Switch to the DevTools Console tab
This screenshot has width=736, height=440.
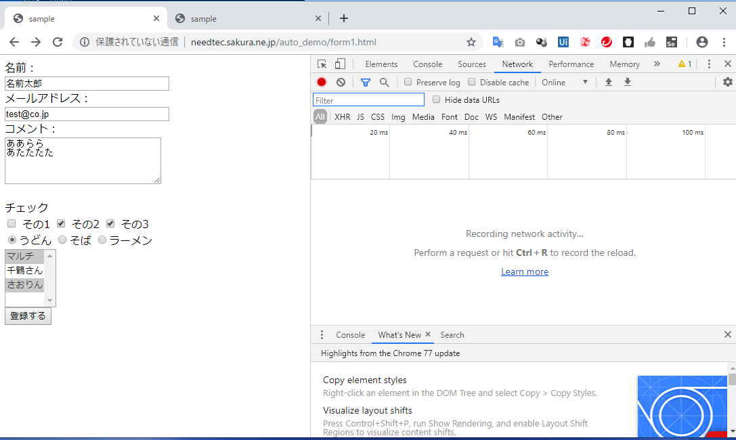(x=428, y=64)
